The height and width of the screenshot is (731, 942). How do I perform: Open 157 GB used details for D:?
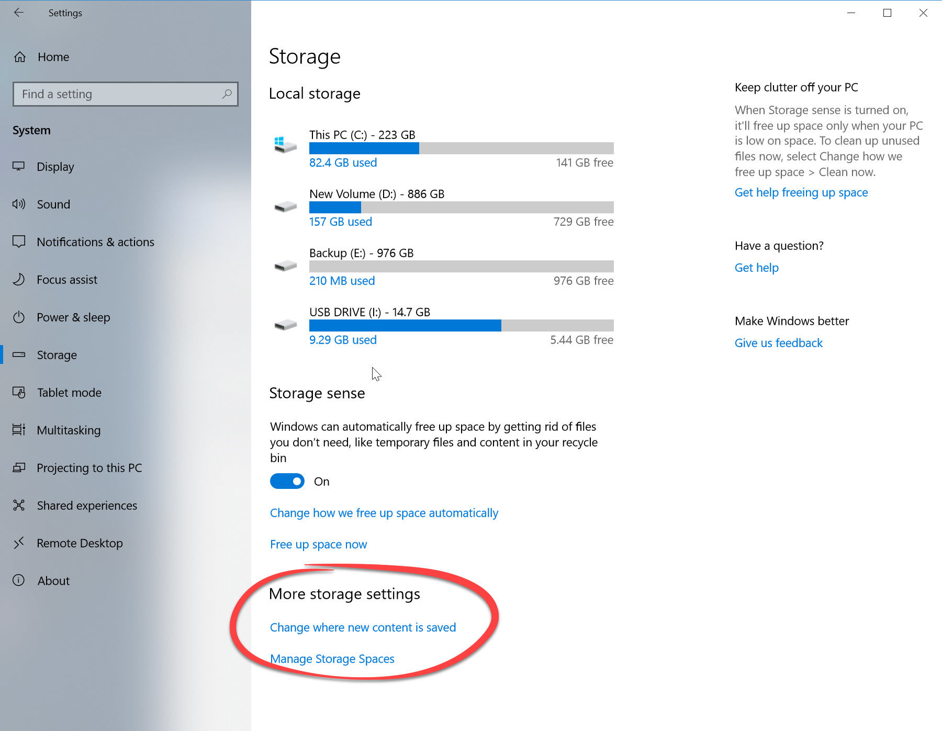coord(341,222)
